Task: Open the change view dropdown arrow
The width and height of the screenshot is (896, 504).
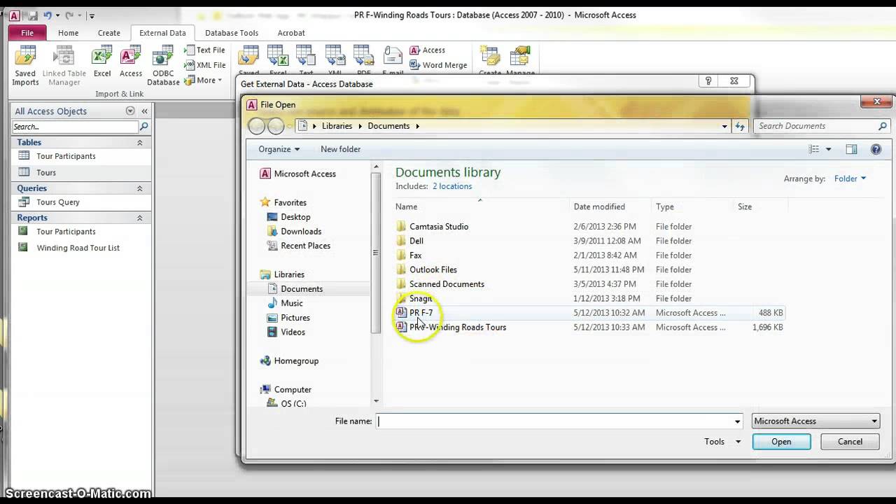Action: point(829,149)
